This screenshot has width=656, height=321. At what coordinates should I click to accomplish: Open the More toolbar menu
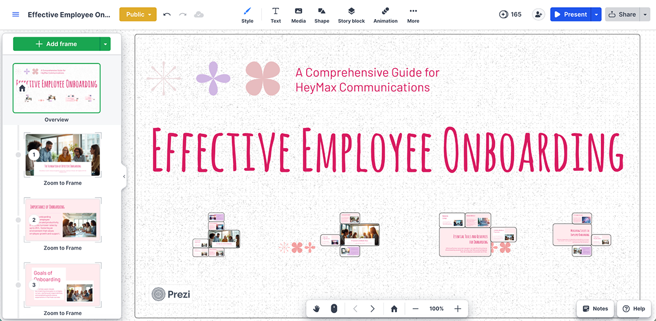(413, 14)
